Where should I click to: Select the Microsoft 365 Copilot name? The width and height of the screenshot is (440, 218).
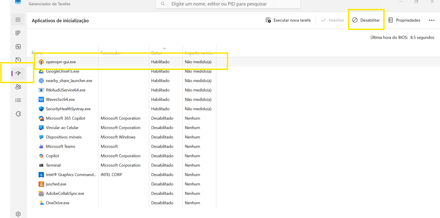tap(65, 118)
